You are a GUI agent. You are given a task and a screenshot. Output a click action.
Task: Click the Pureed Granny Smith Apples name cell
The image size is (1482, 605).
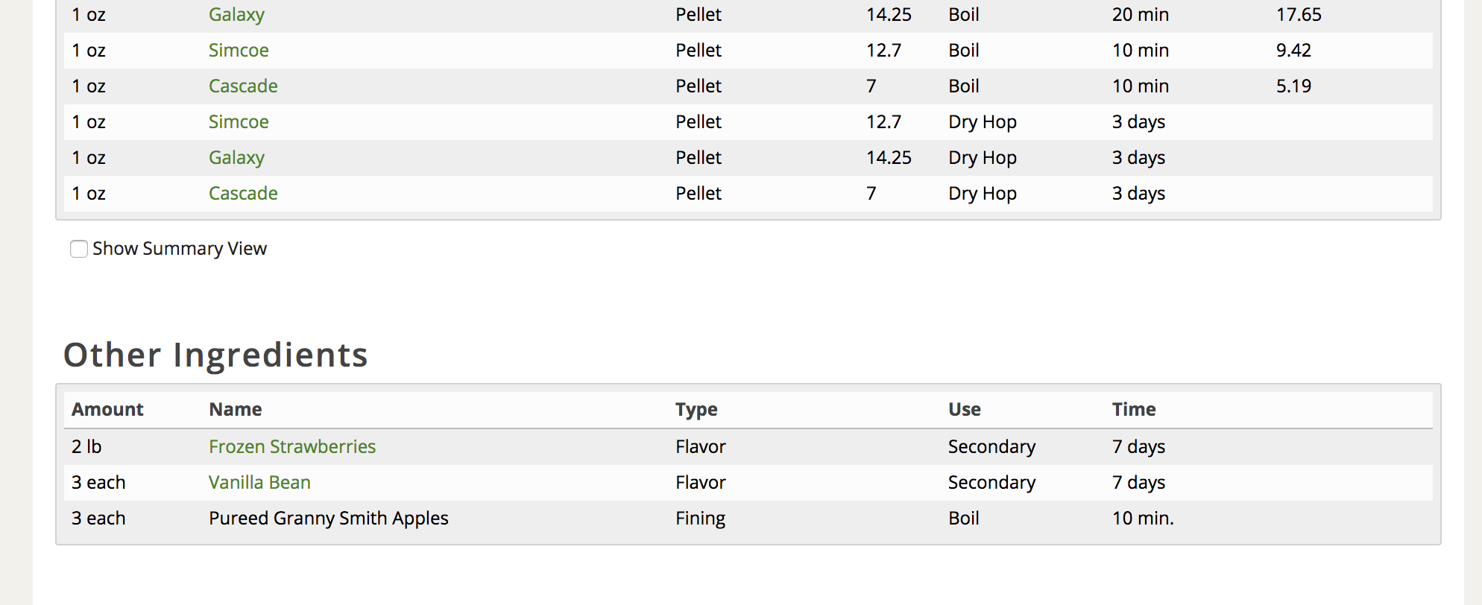pos(329,519)
